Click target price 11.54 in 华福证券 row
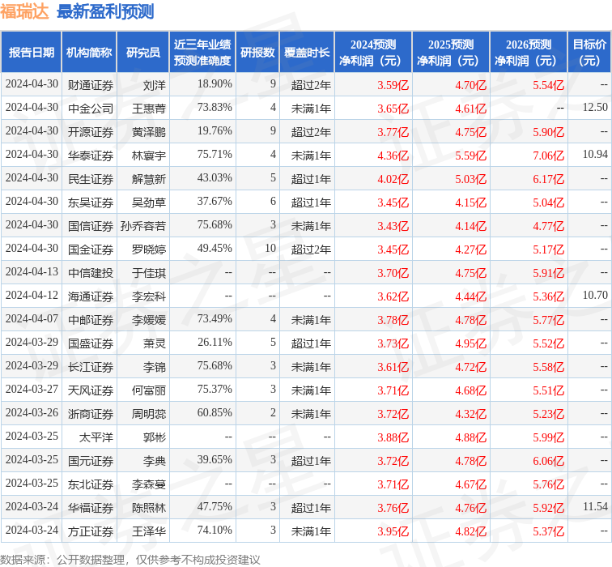 [x=595, y=506]
